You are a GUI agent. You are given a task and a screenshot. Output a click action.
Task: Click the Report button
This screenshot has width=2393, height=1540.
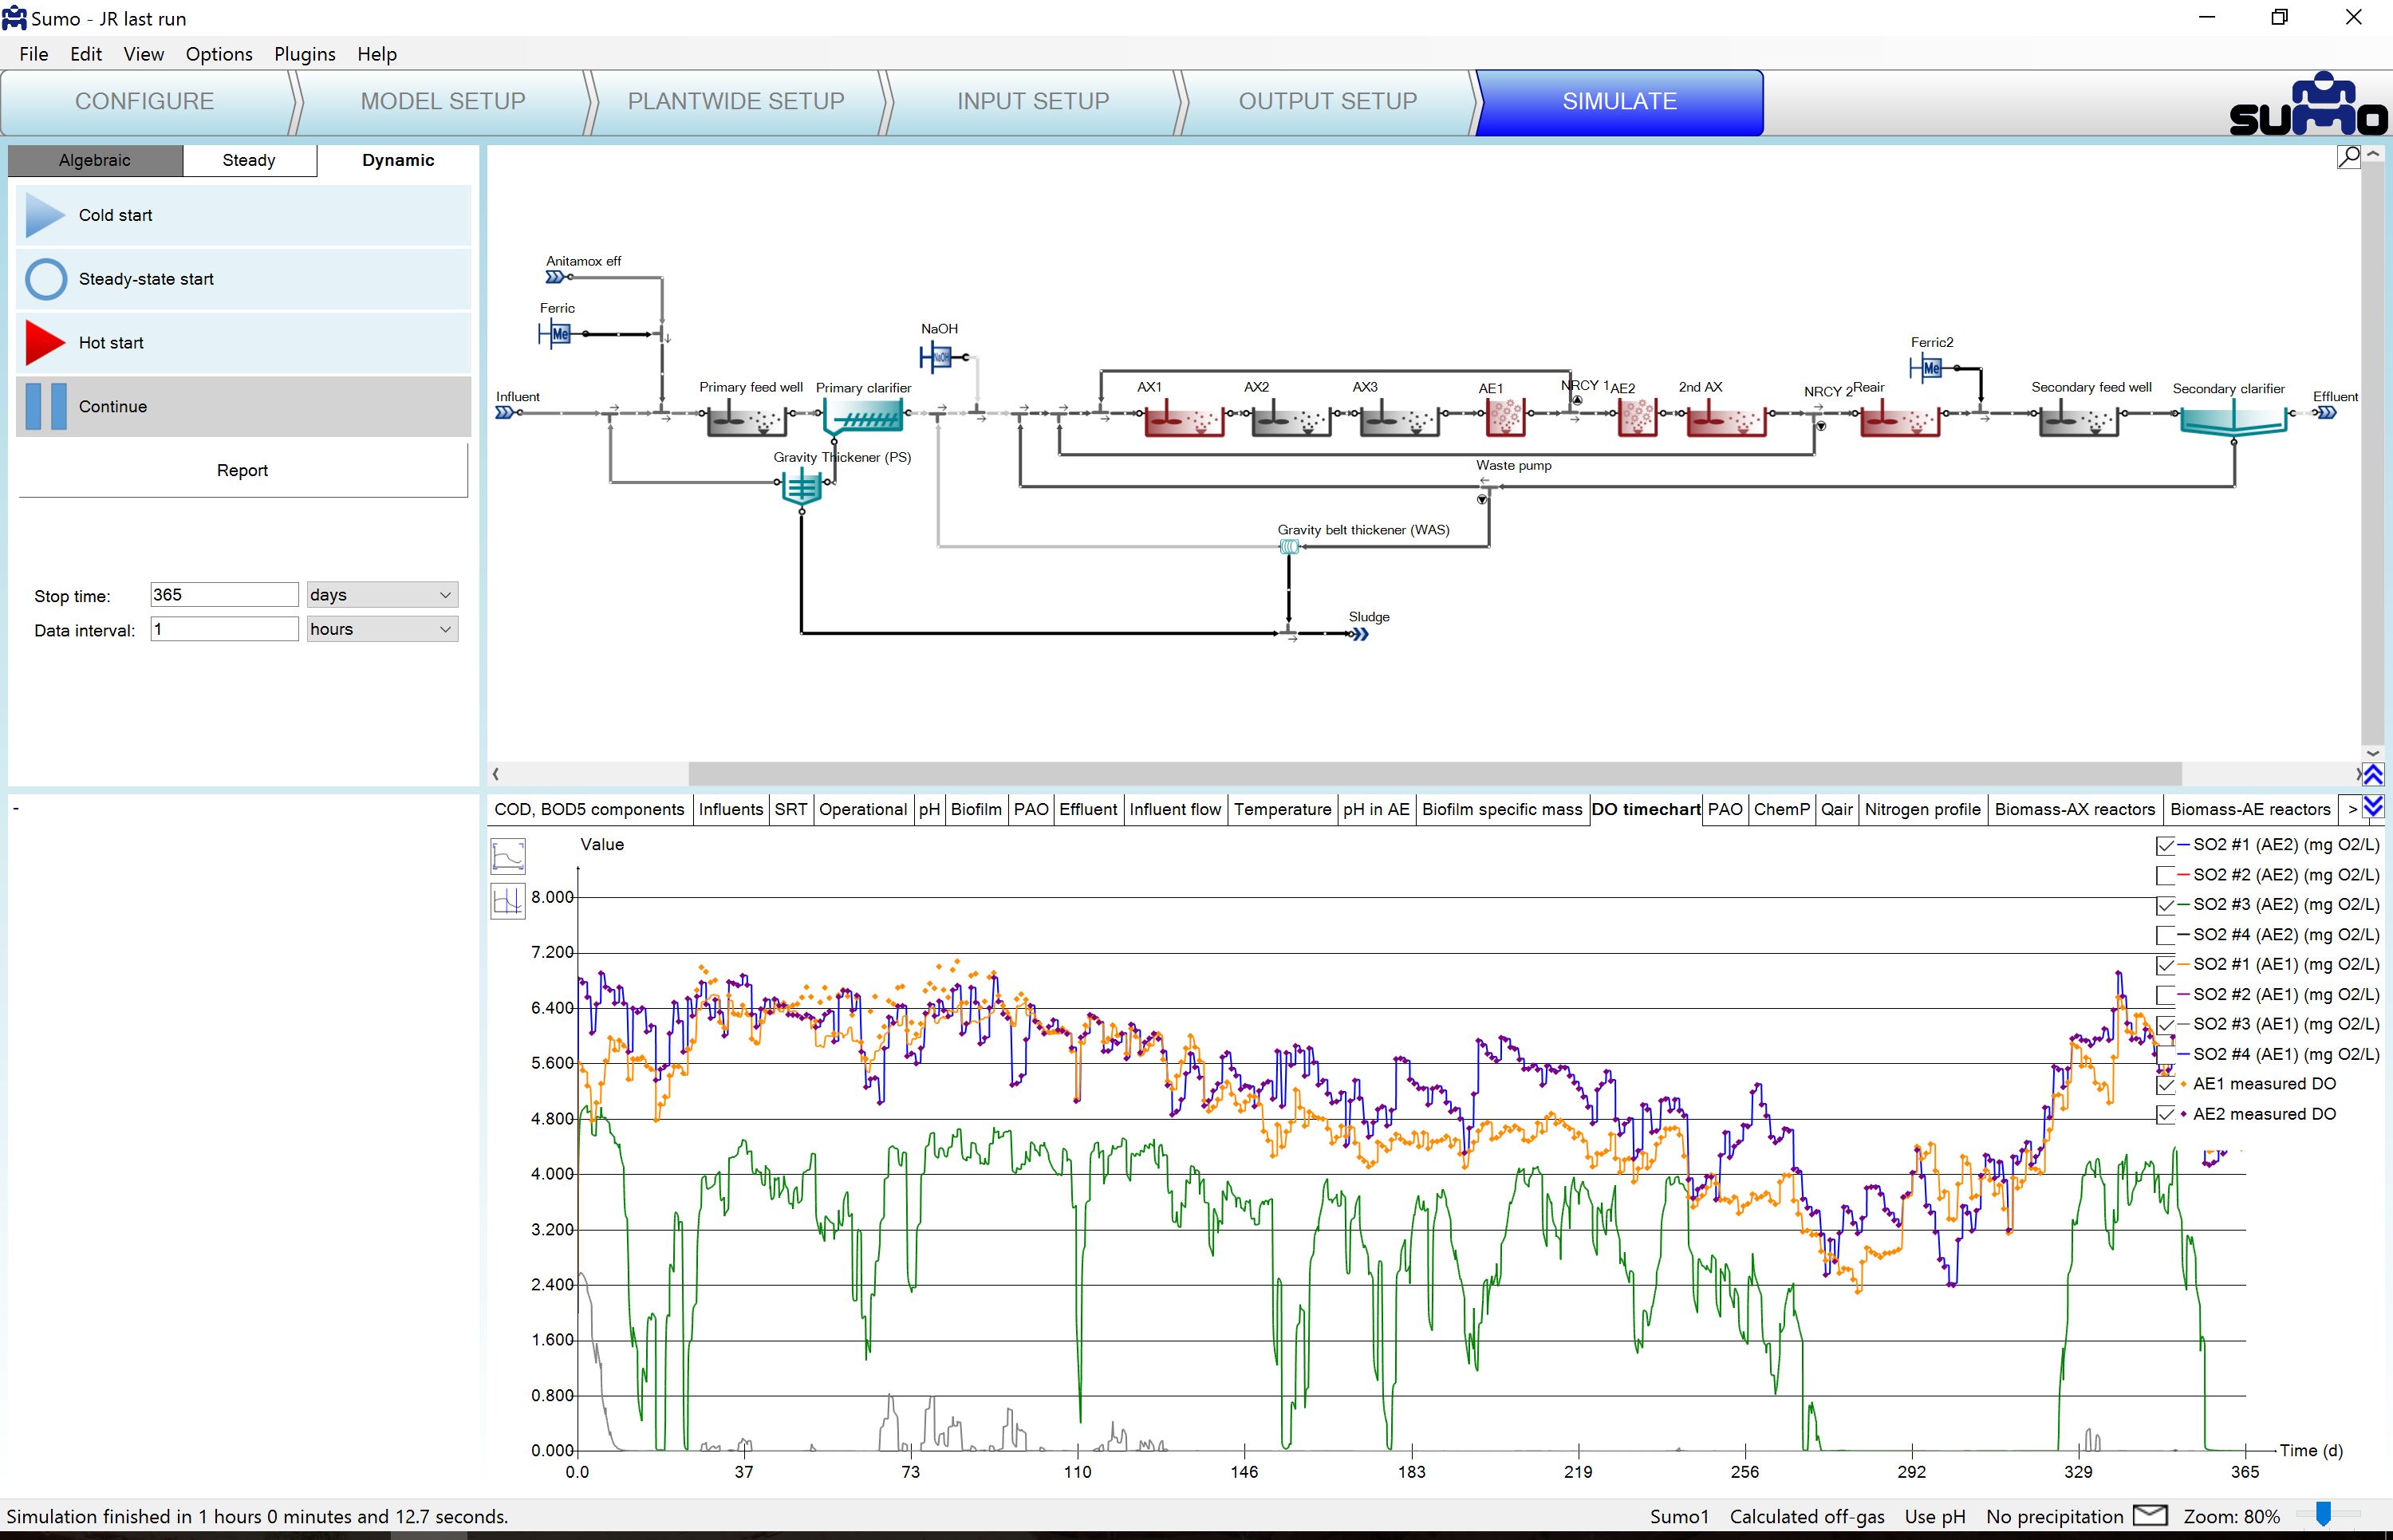tap(242, 470)
